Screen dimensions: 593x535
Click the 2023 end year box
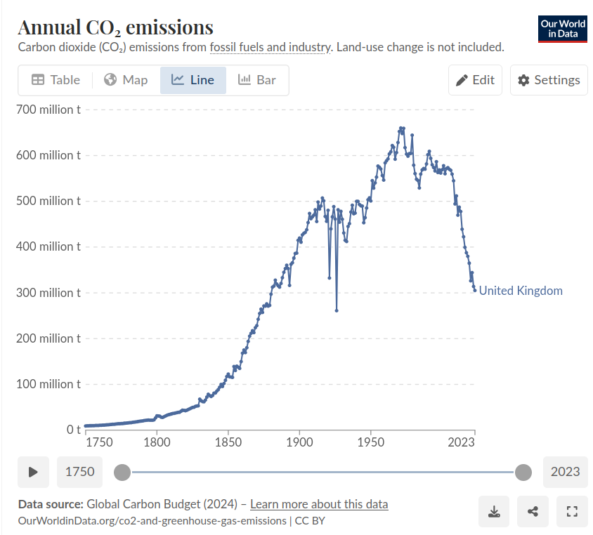tap(565, 472)
